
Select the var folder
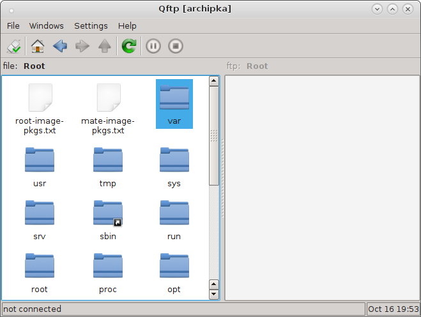174,104
